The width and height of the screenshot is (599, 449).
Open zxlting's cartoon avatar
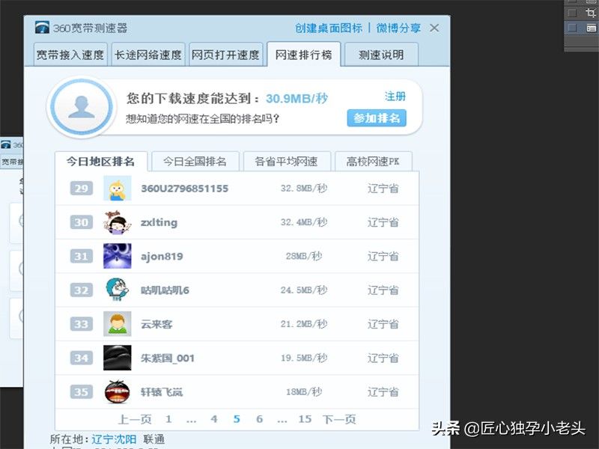click(118, 222)
